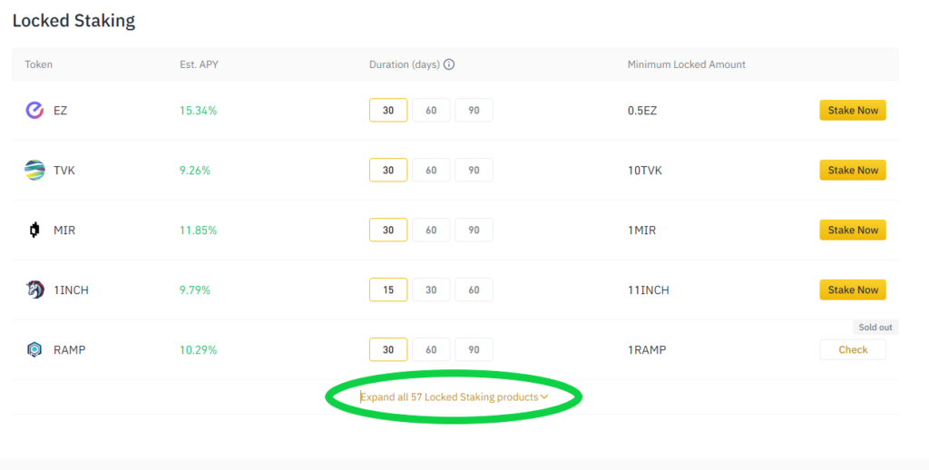Select 60 days duration for RAMP

pyautogui.click(x=431, y=349)
